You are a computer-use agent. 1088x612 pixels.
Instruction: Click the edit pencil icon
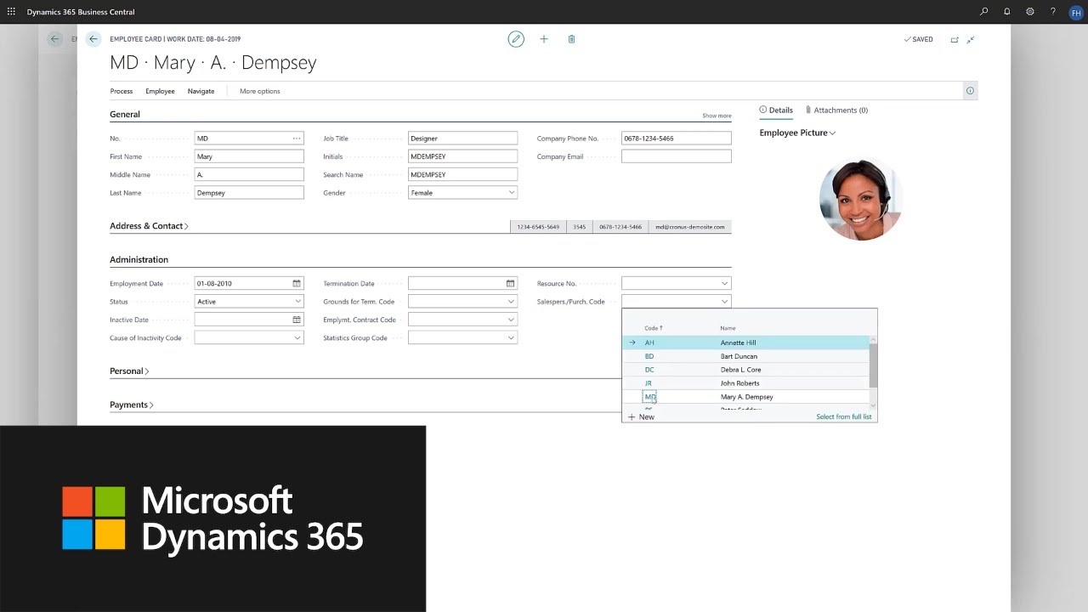point(516,39)
